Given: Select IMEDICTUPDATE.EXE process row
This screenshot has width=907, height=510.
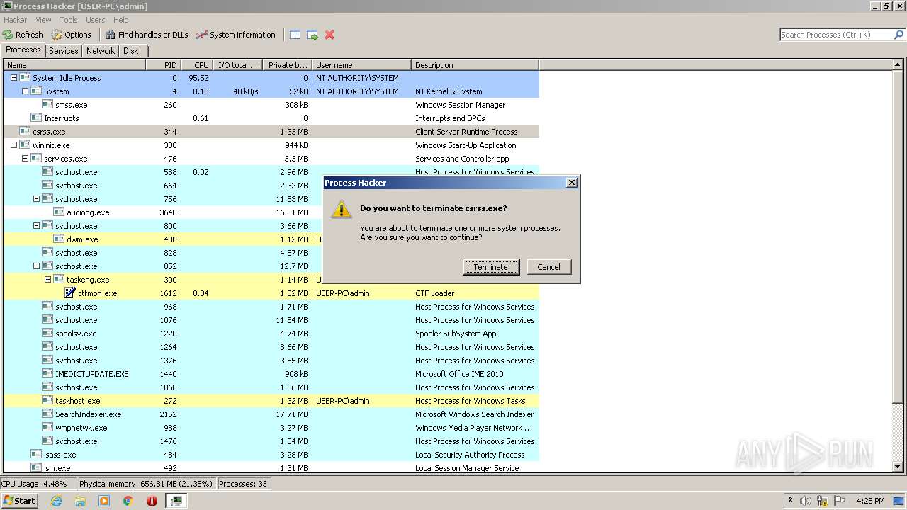Looking at the screenshot, I should (x=271, y=374).
